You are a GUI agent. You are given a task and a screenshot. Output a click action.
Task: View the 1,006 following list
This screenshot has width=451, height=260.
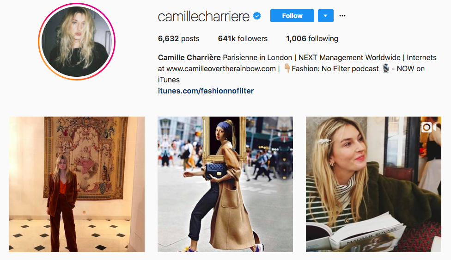pyautogui.click(x=312, y=38)
